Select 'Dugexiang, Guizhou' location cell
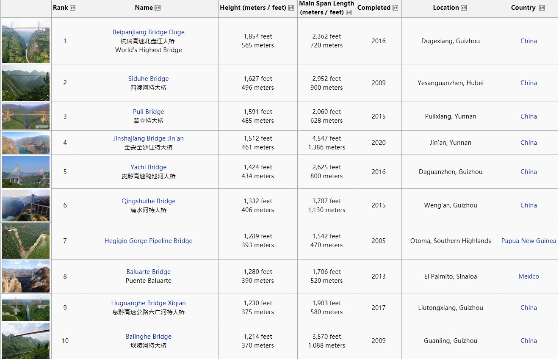559x359 pixels. point(451,41)
